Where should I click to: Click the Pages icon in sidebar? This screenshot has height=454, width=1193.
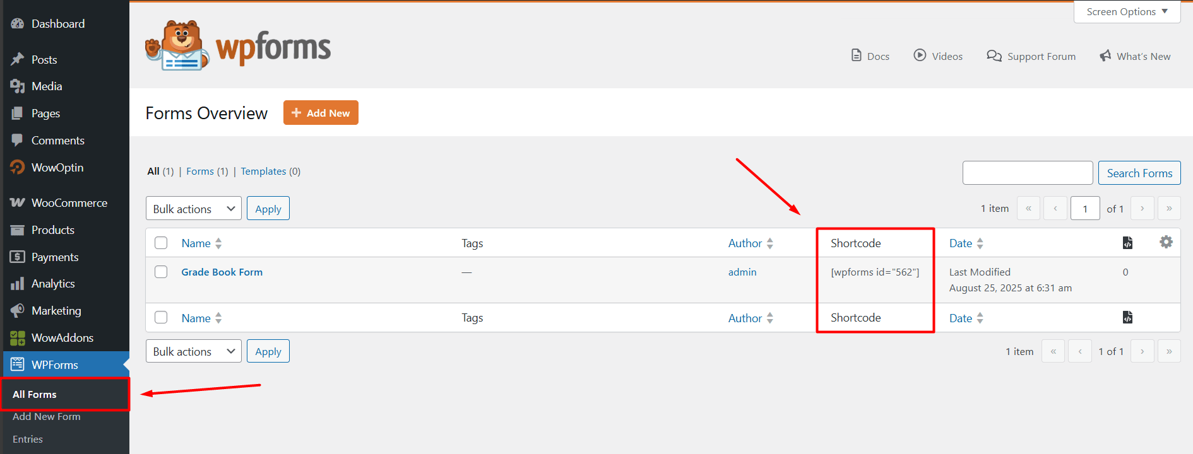17,113
